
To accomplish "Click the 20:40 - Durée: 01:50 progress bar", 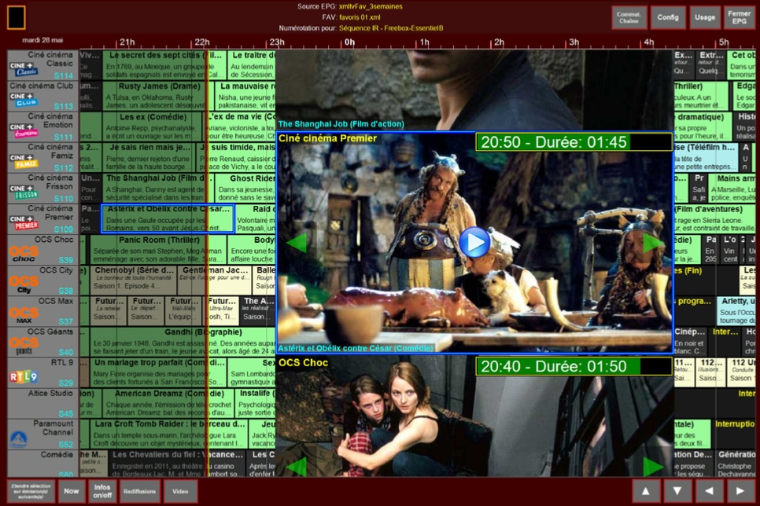I will (x=574, y=367).
